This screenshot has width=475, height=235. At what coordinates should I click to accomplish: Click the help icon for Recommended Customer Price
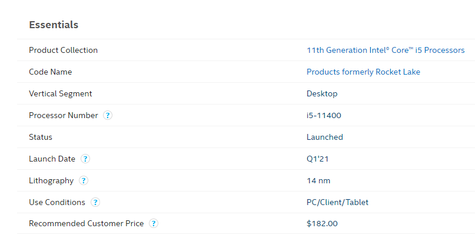pyautogui.click(x=154, y=223)
